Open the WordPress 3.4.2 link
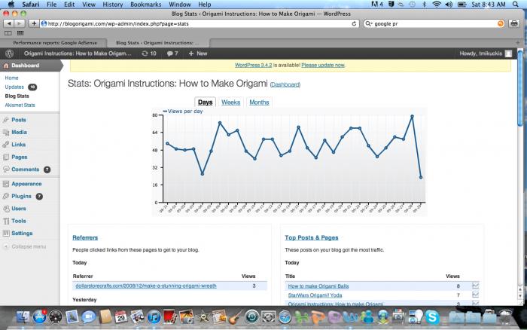 (254, 66)
